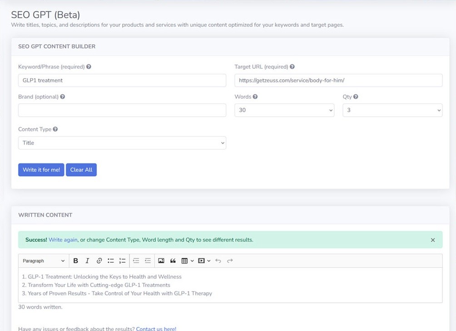Insert an image with the image icon

tap(161, 261)
